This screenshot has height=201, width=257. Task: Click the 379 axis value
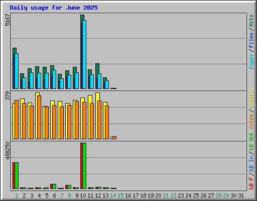pyautogui.click(x=8, y=95)
